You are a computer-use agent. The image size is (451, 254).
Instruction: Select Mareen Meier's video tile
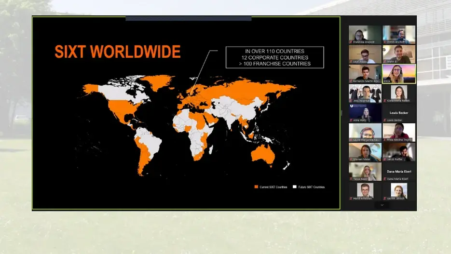[365, 152]
